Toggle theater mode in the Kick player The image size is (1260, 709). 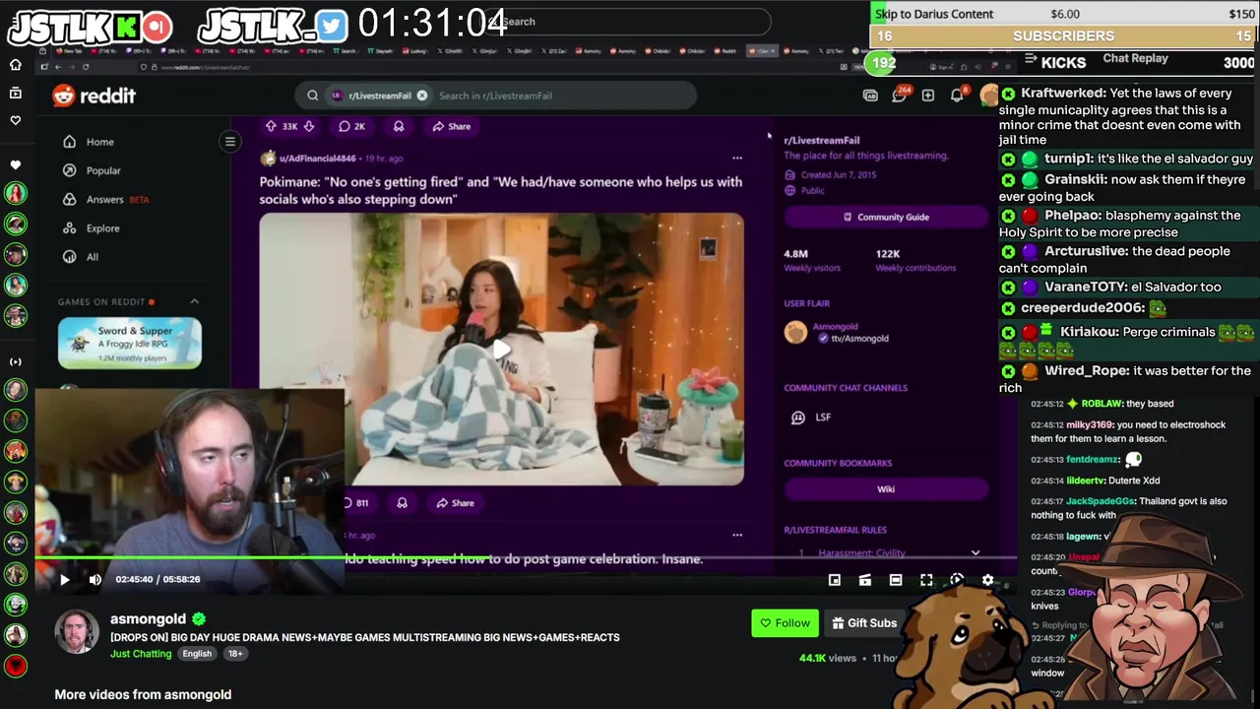[x=896, y=581]
